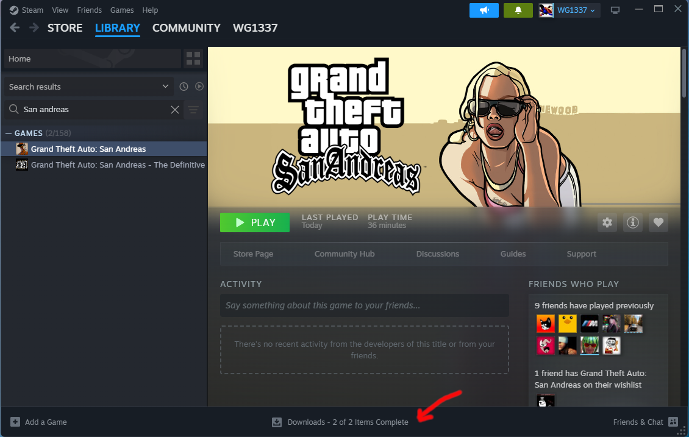Show game info with the i icon
This screenshot has width=689, height=437.
coord(633,222)
